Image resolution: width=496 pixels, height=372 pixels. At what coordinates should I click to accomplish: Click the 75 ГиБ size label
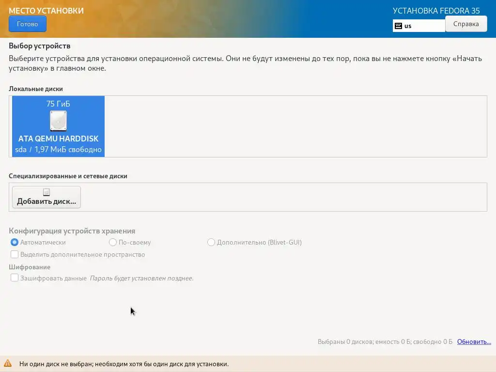(58, 104)
